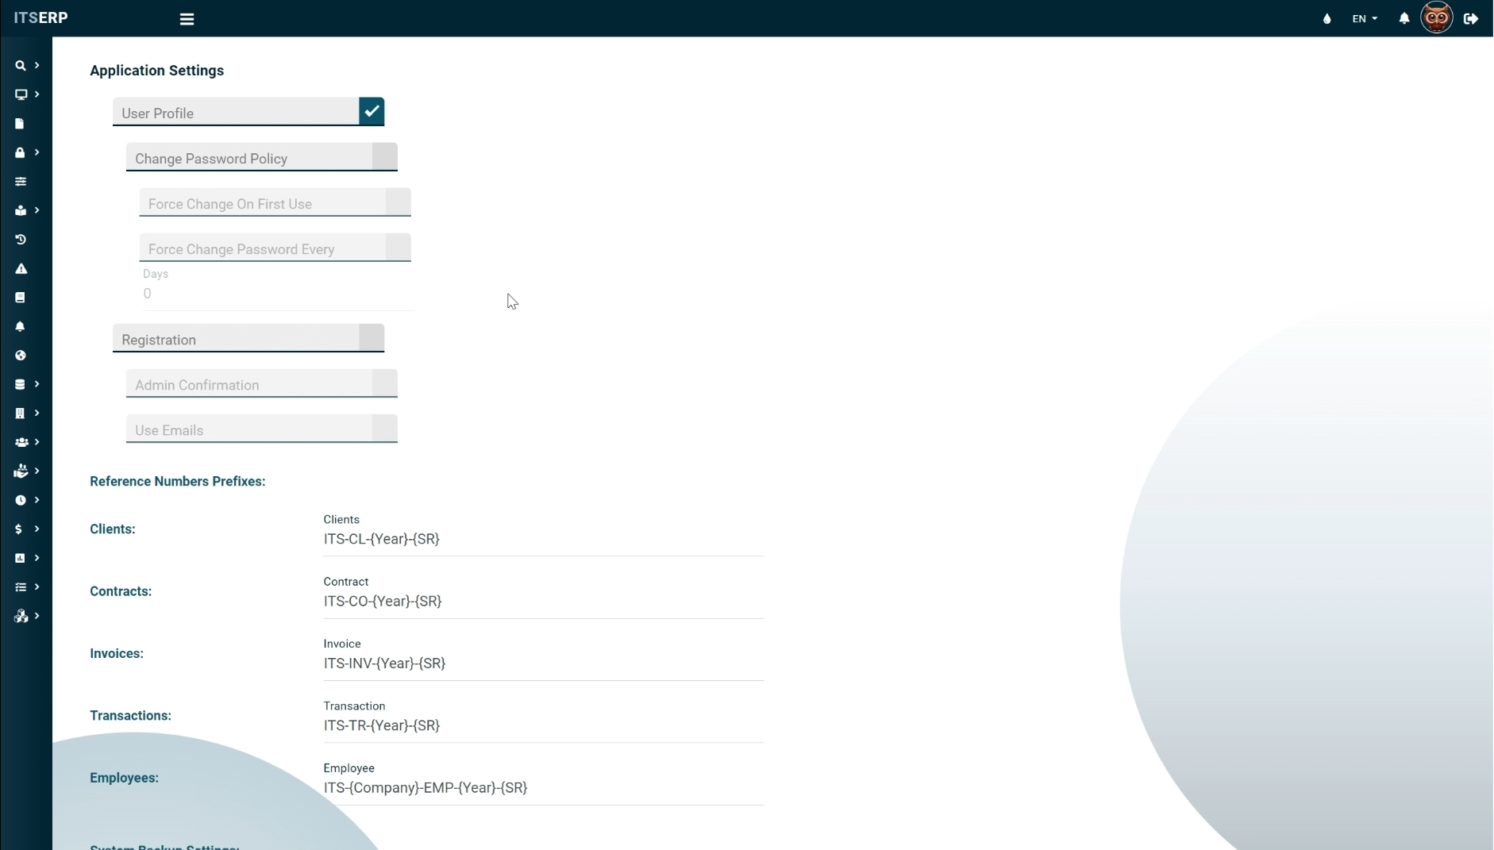Click the history clock-arrow sidebar icon

(x=21, y=240)
